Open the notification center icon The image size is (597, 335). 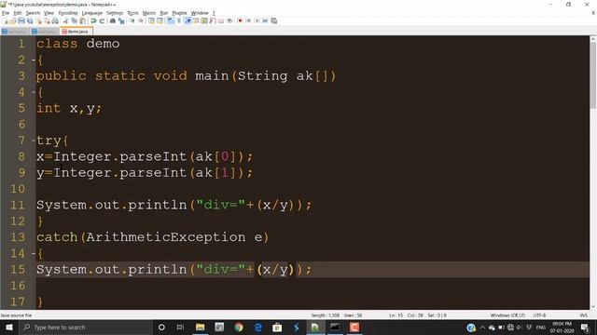point(585,327)
